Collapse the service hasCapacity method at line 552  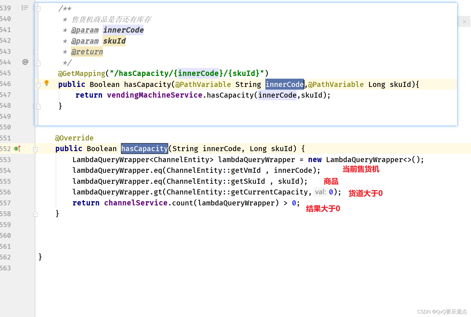(x=35, y=150)
